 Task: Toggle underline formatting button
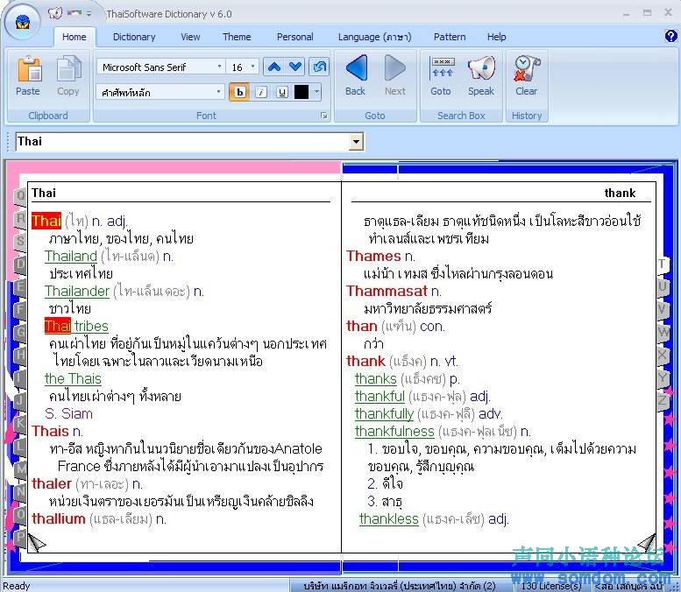click(x=281, y=92)
